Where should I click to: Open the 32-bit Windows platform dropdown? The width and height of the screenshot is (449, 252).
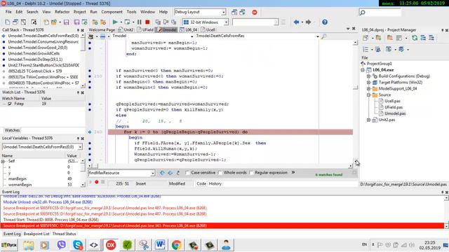[x=226, y=22]
